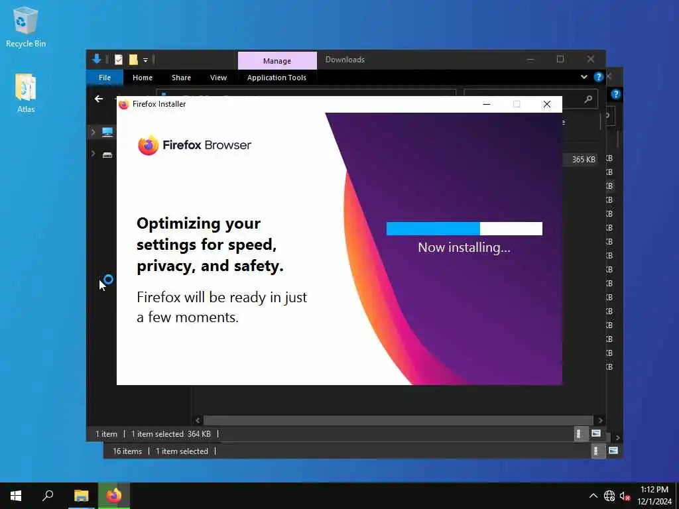Click the search magnifier in Explorer search box
Viewport: 679px width, 509px height.
tap(588, 99)
